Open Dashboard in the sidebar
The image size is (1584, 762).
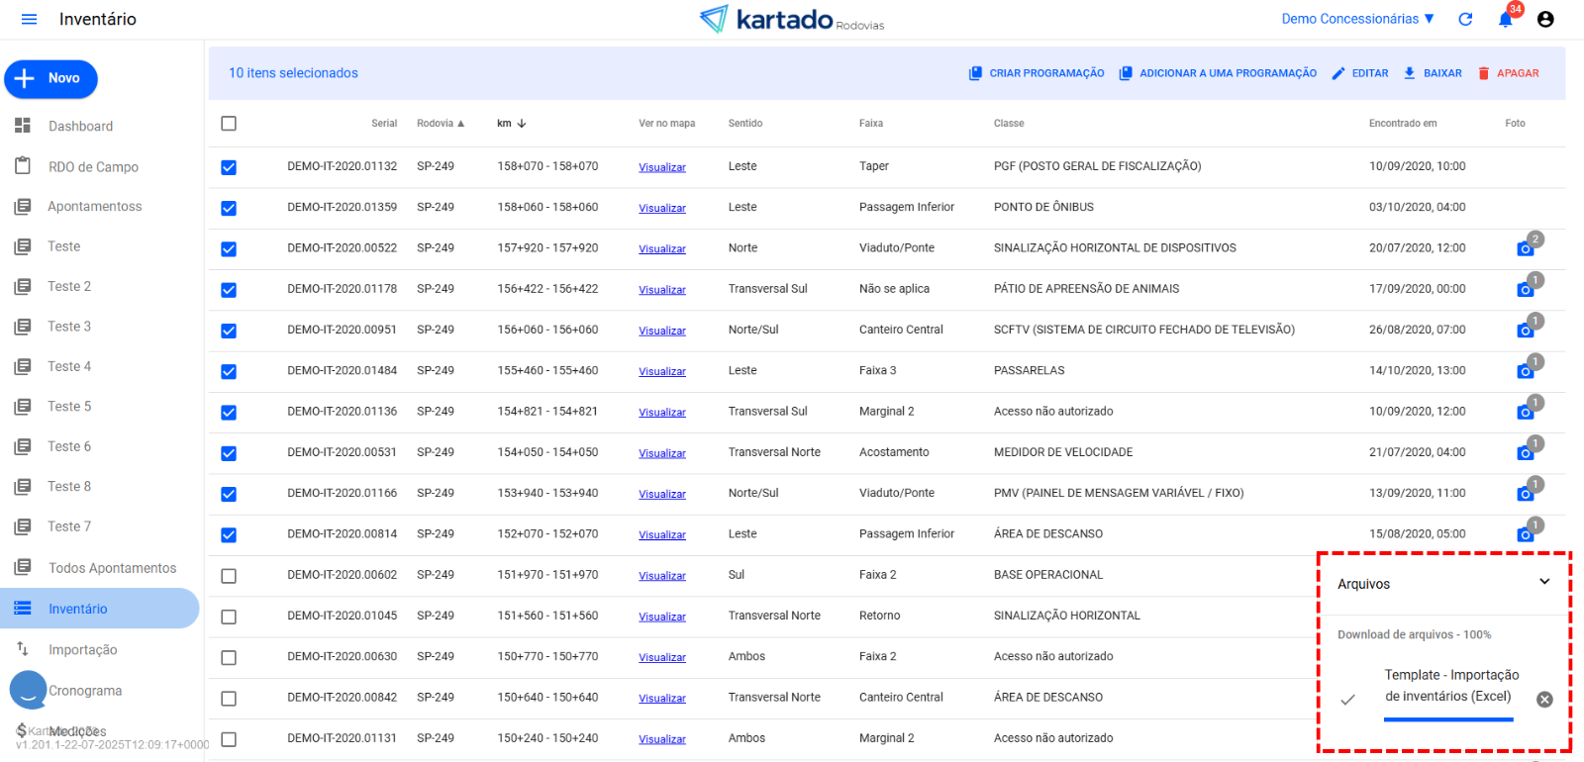click(80, 127)
